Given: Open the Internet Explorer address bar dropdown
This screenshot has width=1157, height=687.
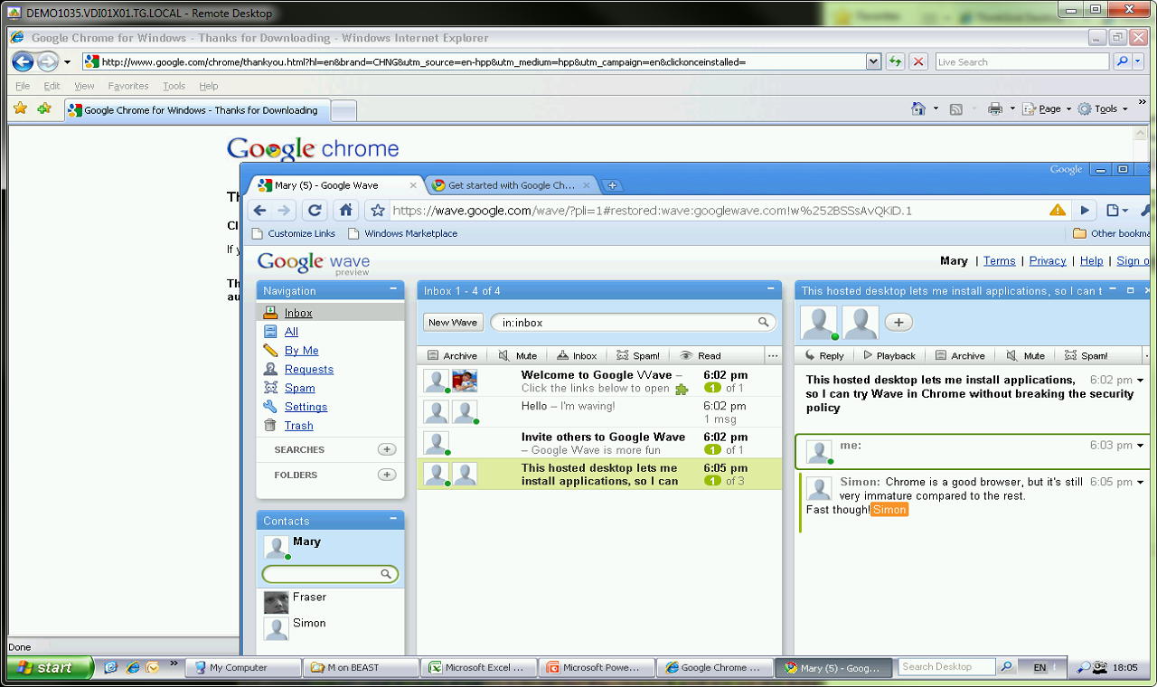Looking at the screenshot, I should (873, 61).
